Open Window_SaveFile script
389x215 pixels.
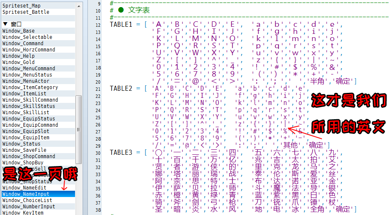38,150
